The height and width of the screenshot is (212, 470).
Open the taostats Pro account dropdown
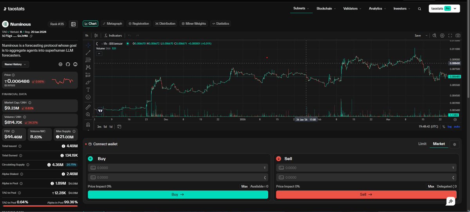click(444, 8)
